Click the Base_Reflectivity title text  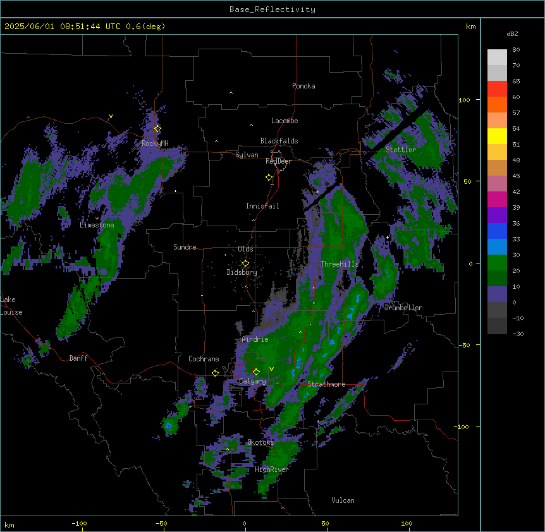click(x=272, y=9)
